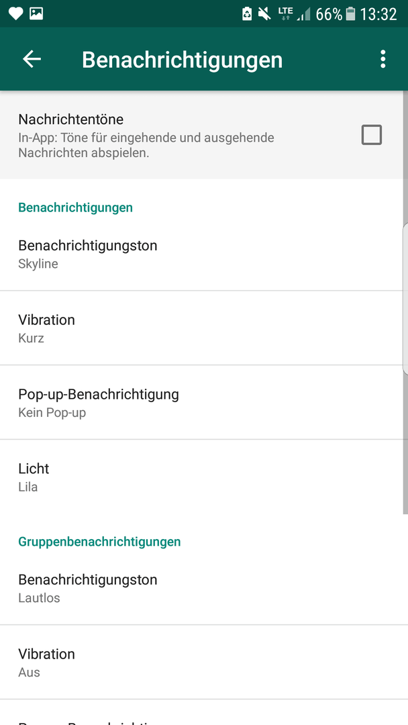Screen dimensions: 408x725
Task: Tap the LTE signal indicator
Action: 285,14
